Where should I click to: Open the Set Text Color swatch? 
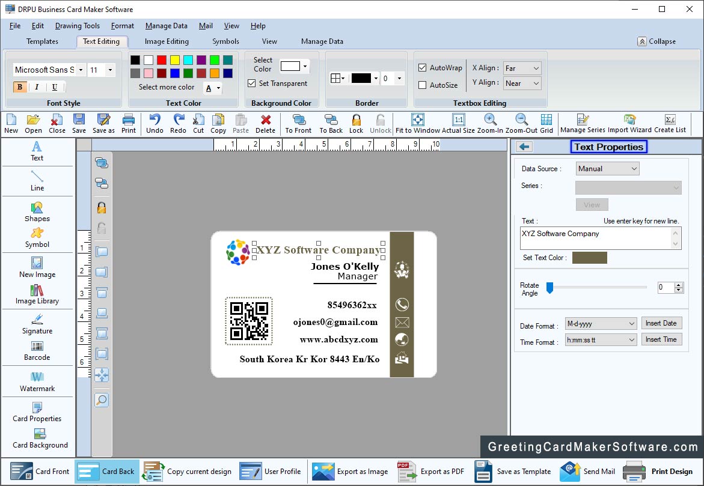(590, 258)
